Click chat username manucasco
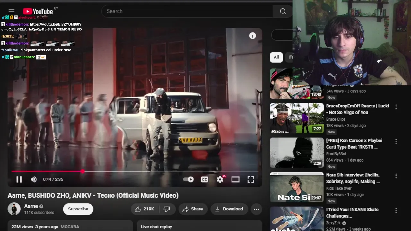Image resolution: width=411 pixels, height=231 pixels. click(x=24, y=57)
